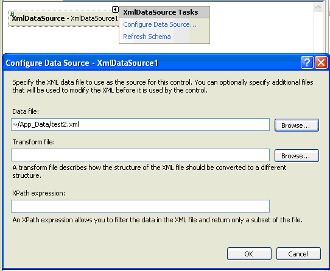Click the Transform file label
Screen dimensions: 330x271
pyautogui.click(x=33, y=142)
